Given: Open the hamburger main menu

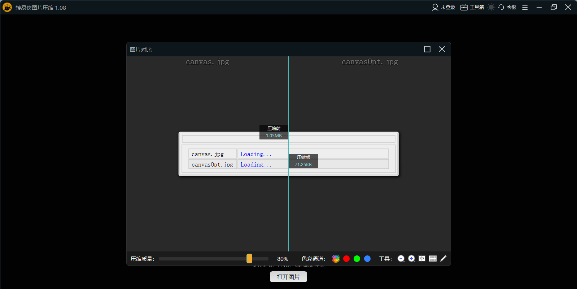Looking at the screenshot, I should coord(525,7).
